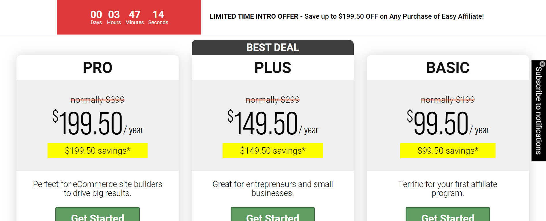Screen dimensions: 546x221
Task: Click the $99.50 per year price
Action: pyautogui.click(x=448, y=123)
